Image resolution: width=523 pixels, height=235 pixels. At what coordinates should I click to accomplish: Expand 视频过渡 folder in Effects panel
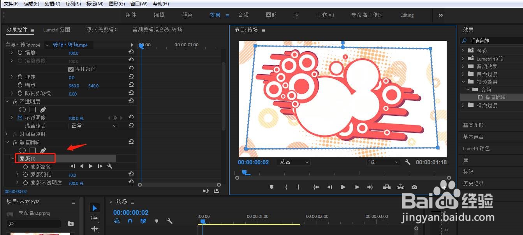463,105
